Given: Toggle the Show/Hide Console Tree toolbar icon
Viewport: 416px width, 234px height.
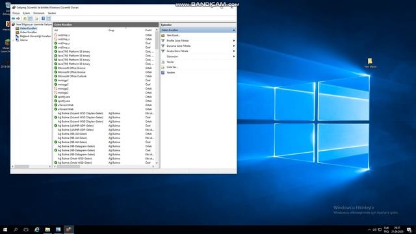Looking at the screenshot, I should (x=31, y=19).
